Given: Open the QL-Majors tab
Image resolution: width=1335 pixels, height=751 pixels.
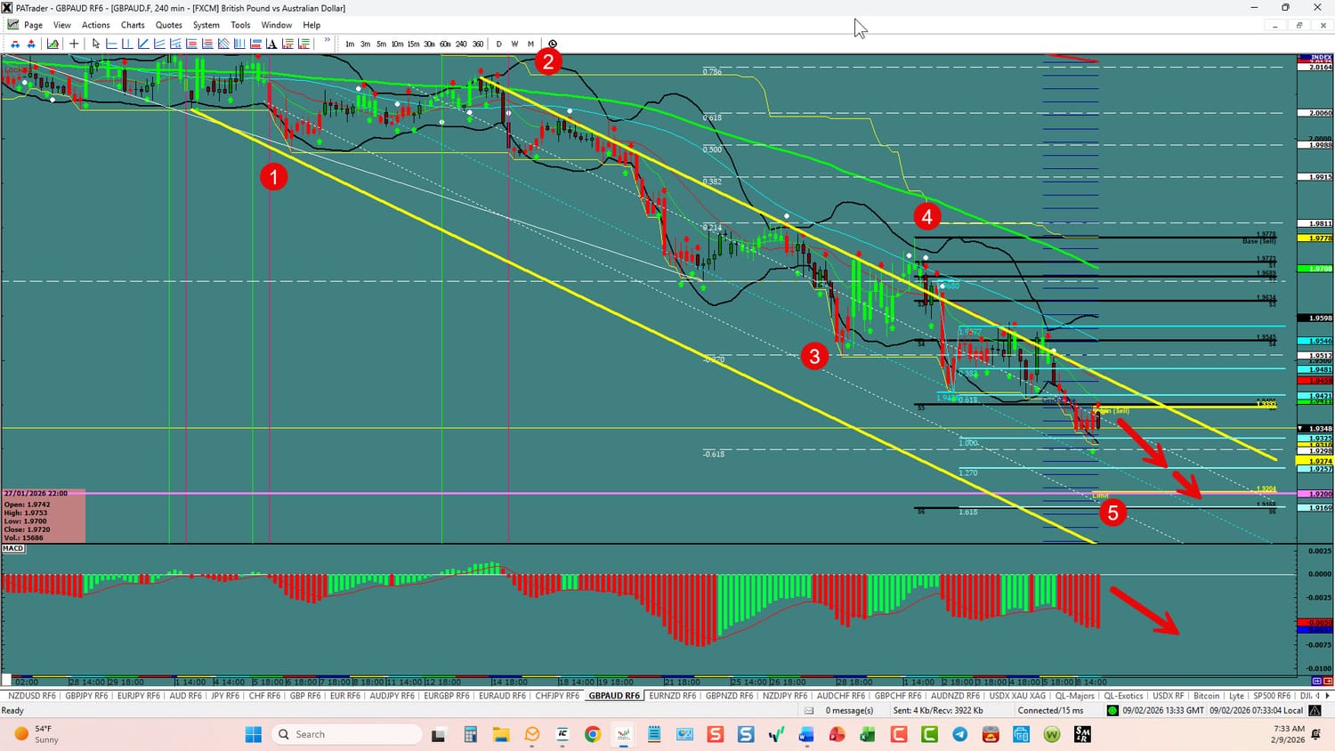Looking at the screenshot, I should 1074,696.
